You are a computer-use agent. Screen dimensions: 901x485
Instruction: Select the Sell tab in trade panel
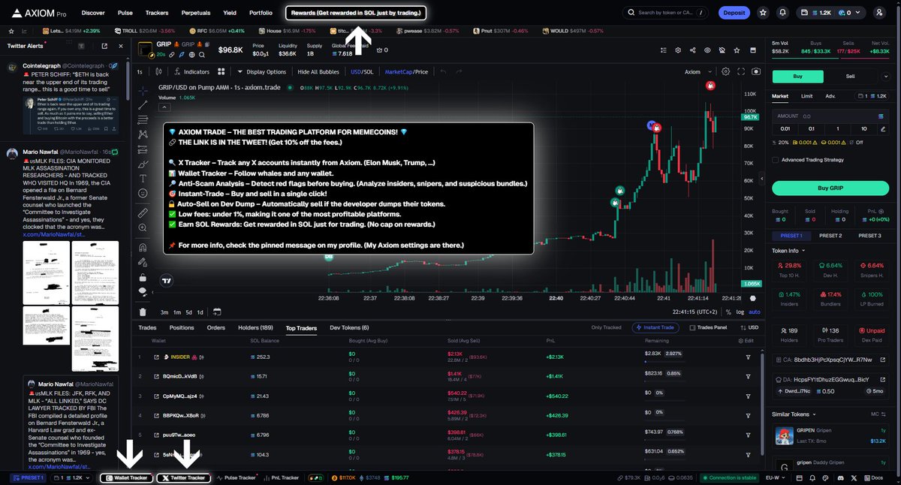coord(850,76)
